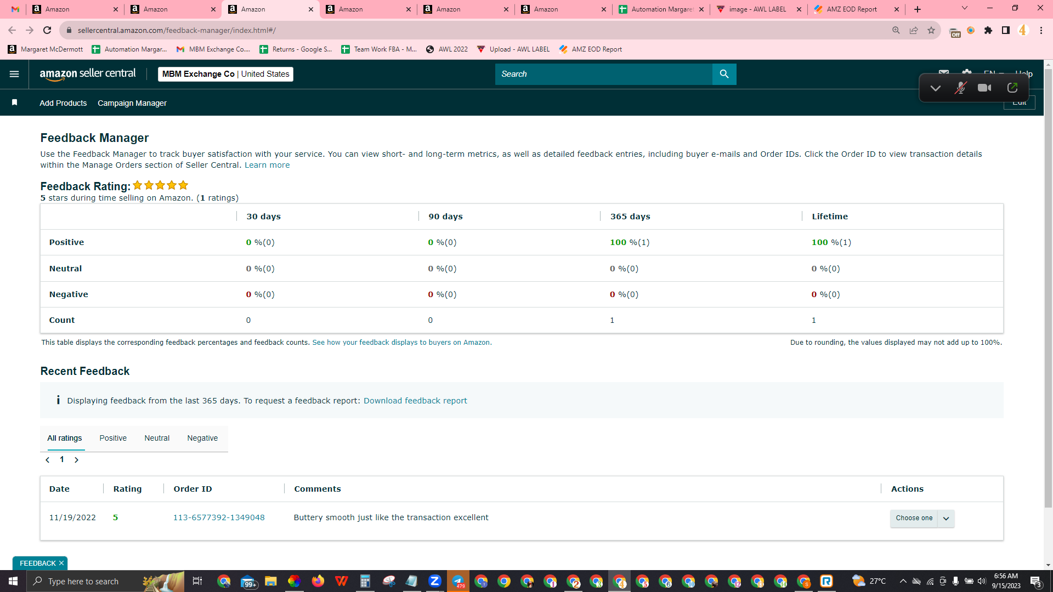
Task: Click the bookmark flag icon
Action: [x=15, y=103]
